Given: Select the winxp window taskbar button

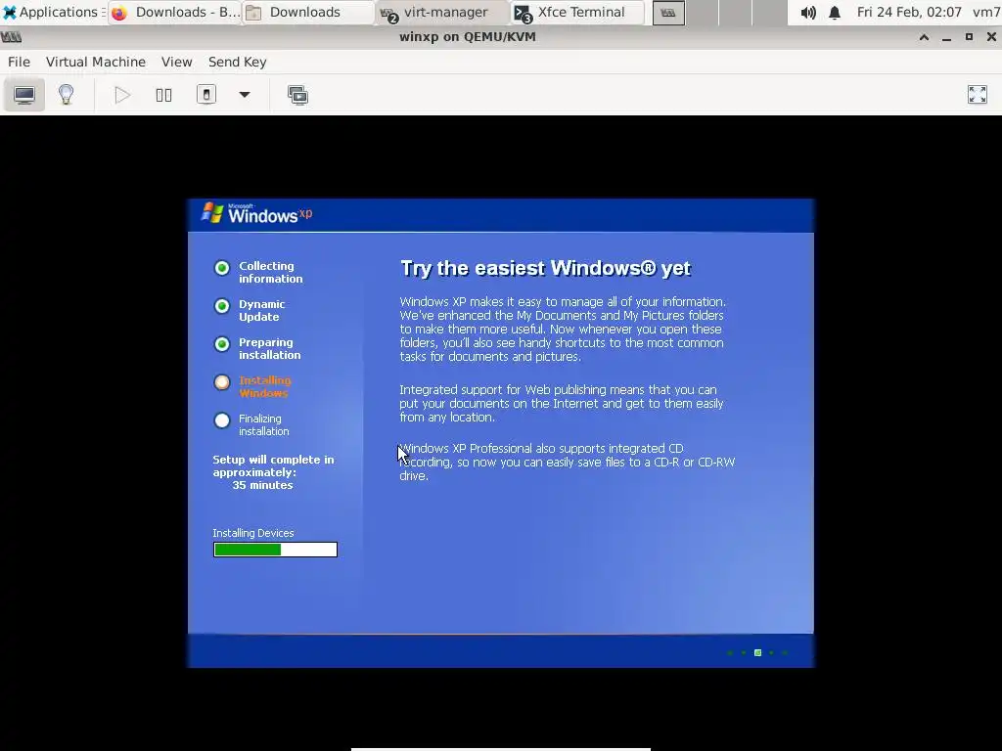Looking at the screenshot, I should pyautogui.click(x=668, y=12).
